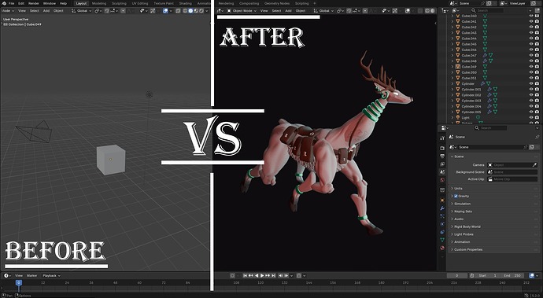This screenshot has height=298, width=543.
Task: Open the Edit menu
Action: (21, 3)
